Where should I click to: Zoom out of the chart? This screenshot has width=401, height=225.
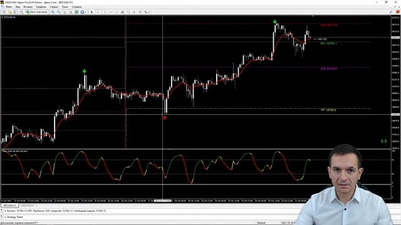coord(59,12)
